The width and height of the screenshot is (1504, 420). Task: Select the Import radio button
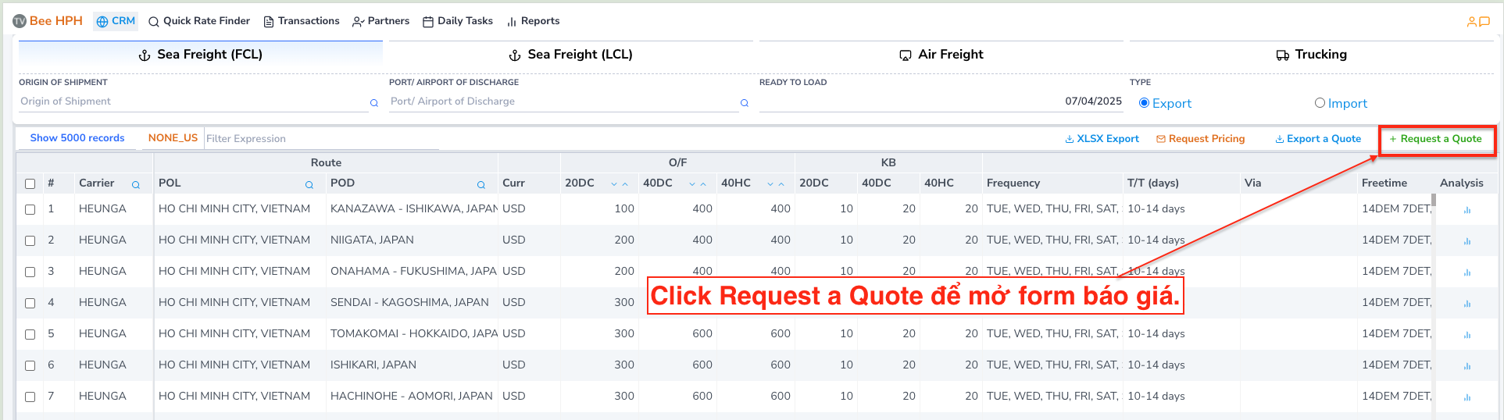[1320, 103]
